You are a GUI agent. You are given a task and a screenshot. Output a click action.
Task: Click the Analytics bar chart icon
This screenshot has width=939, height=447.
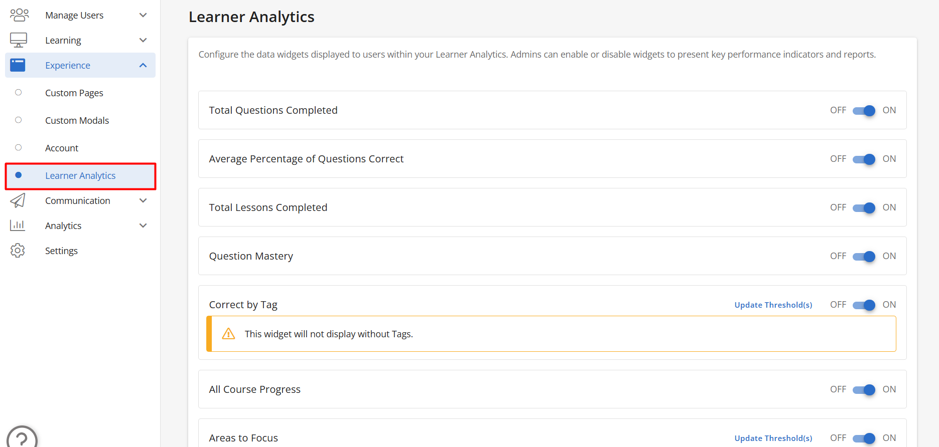click(18, 226)
